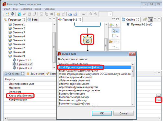The width and height of the screenshot is (163, 121).
Task: Choose Word: Формирование документа DOCX entry
Action: pyautogui.click(x=95, y=74)
